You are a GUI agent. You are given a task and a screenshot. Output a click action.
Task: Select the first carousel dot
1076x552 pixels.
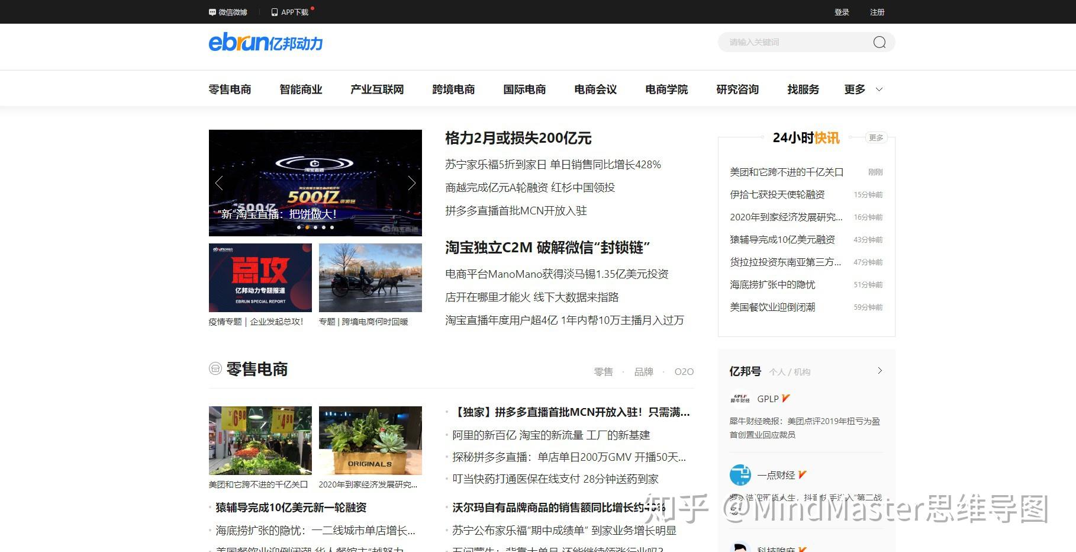coord(299,227)
